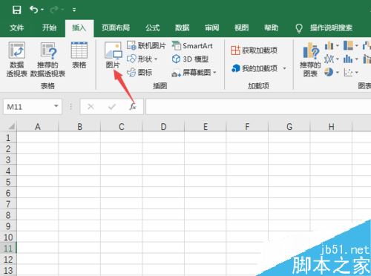Click the histogram statistic chart icon

point(348,59)
